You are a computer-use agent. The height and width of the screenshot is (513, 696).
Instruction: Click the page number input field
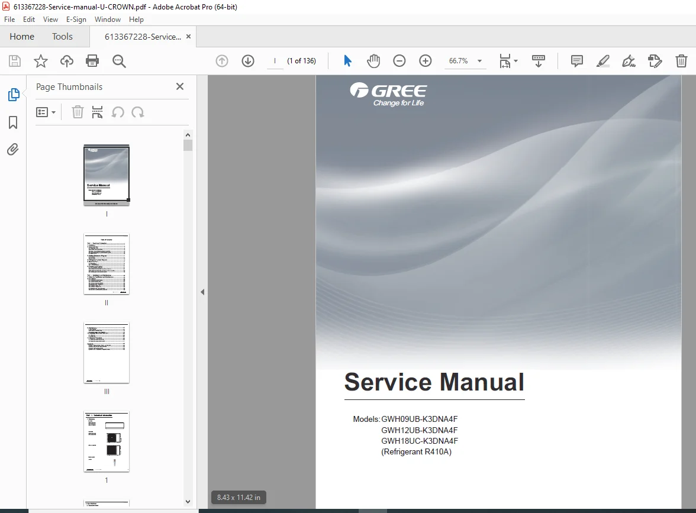tap(275, 61)
